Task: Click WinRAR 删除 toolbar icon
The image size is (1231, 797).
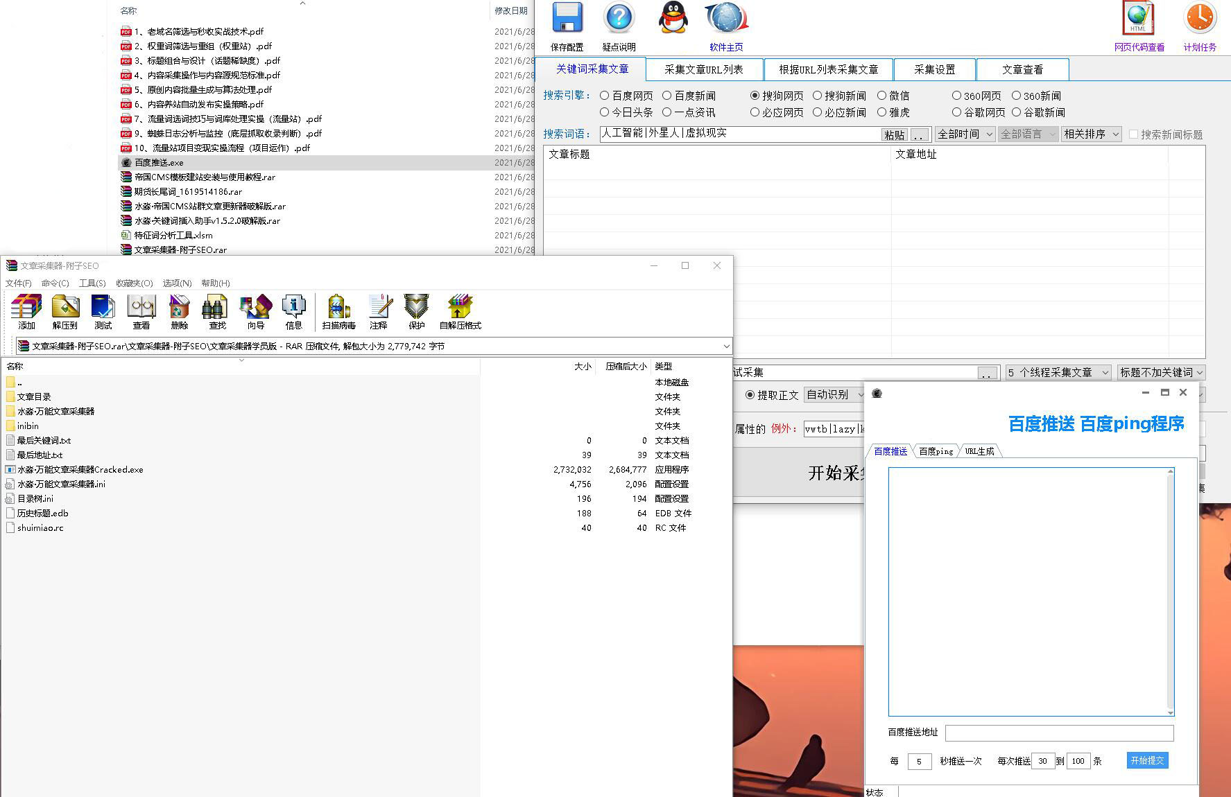Action: [179, 307]
